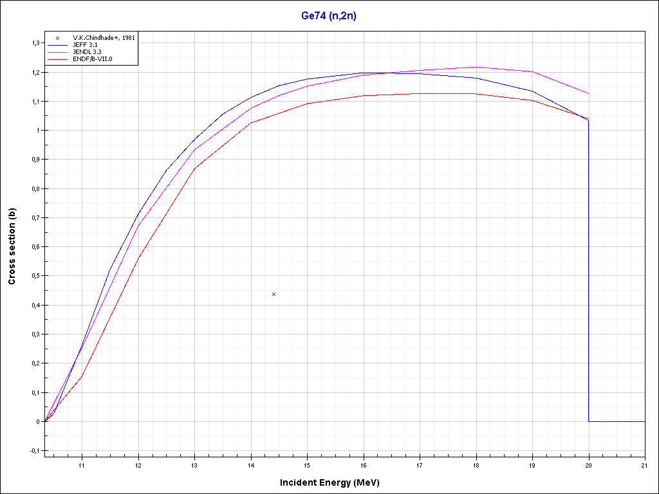This screenshot has height=494, width=659.
Task: Click the Cross section (b) axis title
Action: [x=12, y=247]
